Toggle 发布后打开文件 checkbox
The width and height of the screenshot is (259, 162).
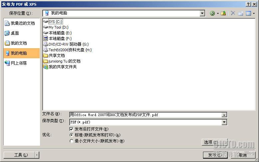[x=71, y=129]
